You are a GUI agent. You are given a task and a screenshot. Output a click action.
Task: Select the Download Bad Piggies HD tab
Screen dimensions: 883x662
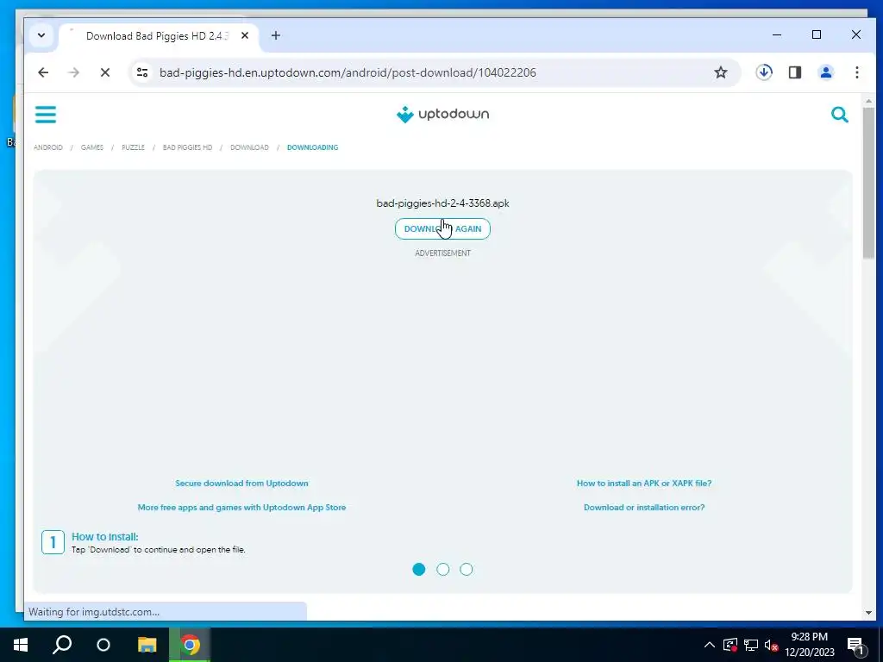pyautogui.click(x=159, y=36)
